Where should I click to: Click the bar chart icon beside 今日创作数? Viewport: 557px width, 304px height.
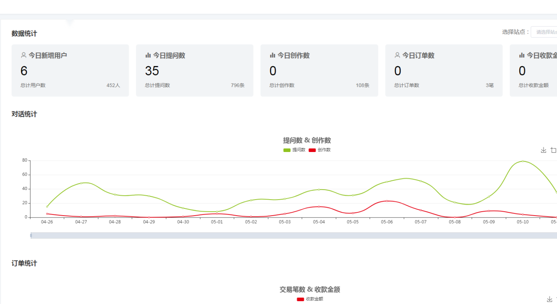point(272,55)
